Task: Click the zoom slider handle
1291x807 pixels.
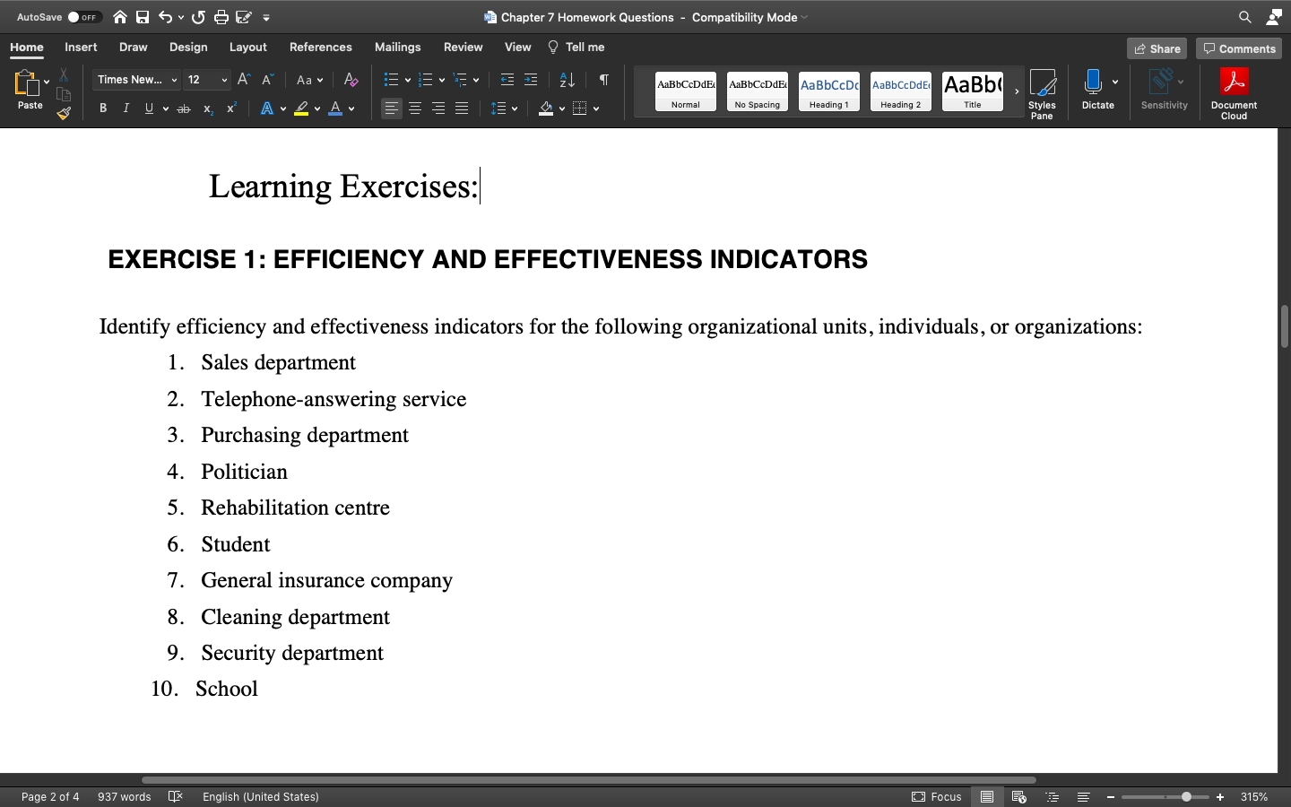Action: [x=1186, y=796]
